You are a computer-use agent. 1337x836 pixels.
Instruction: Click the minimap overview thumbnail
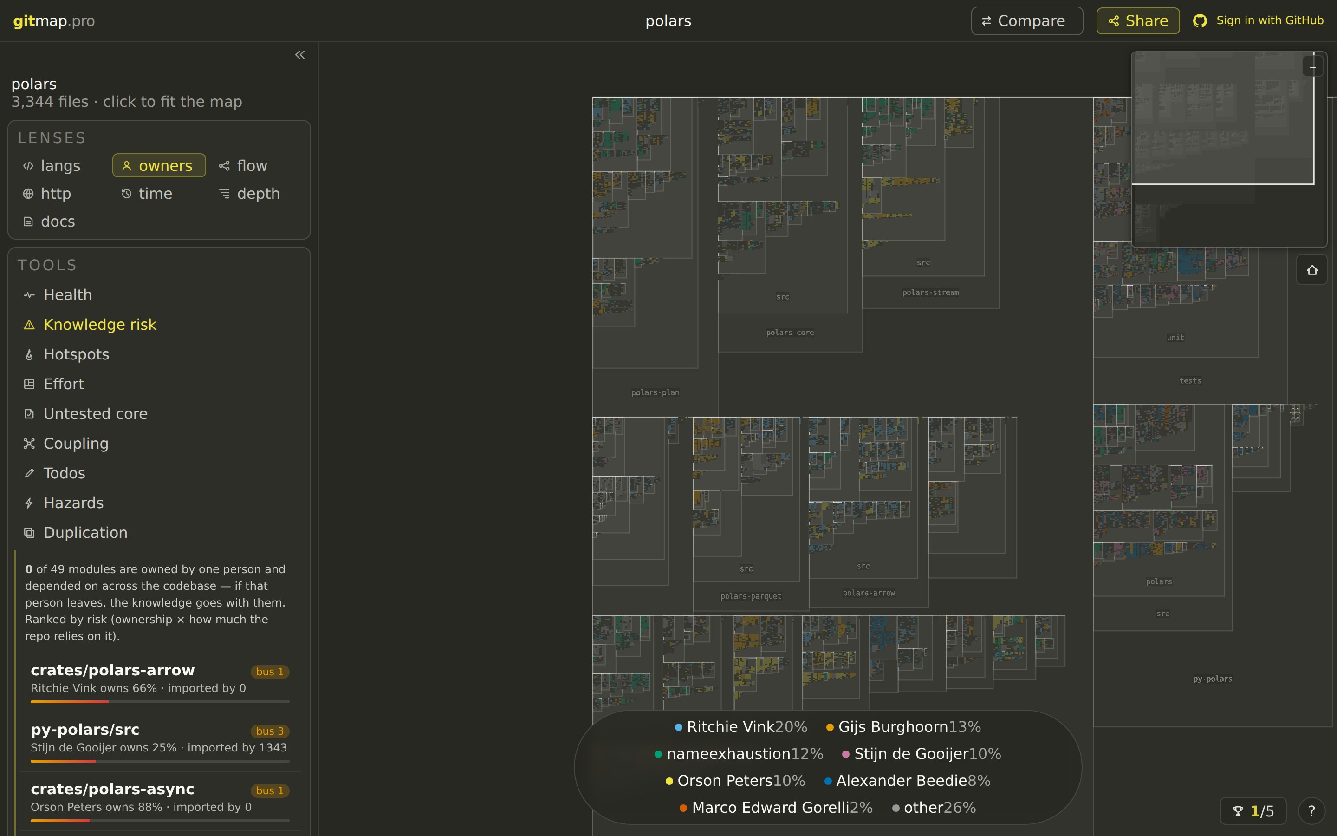[1229, 149]
